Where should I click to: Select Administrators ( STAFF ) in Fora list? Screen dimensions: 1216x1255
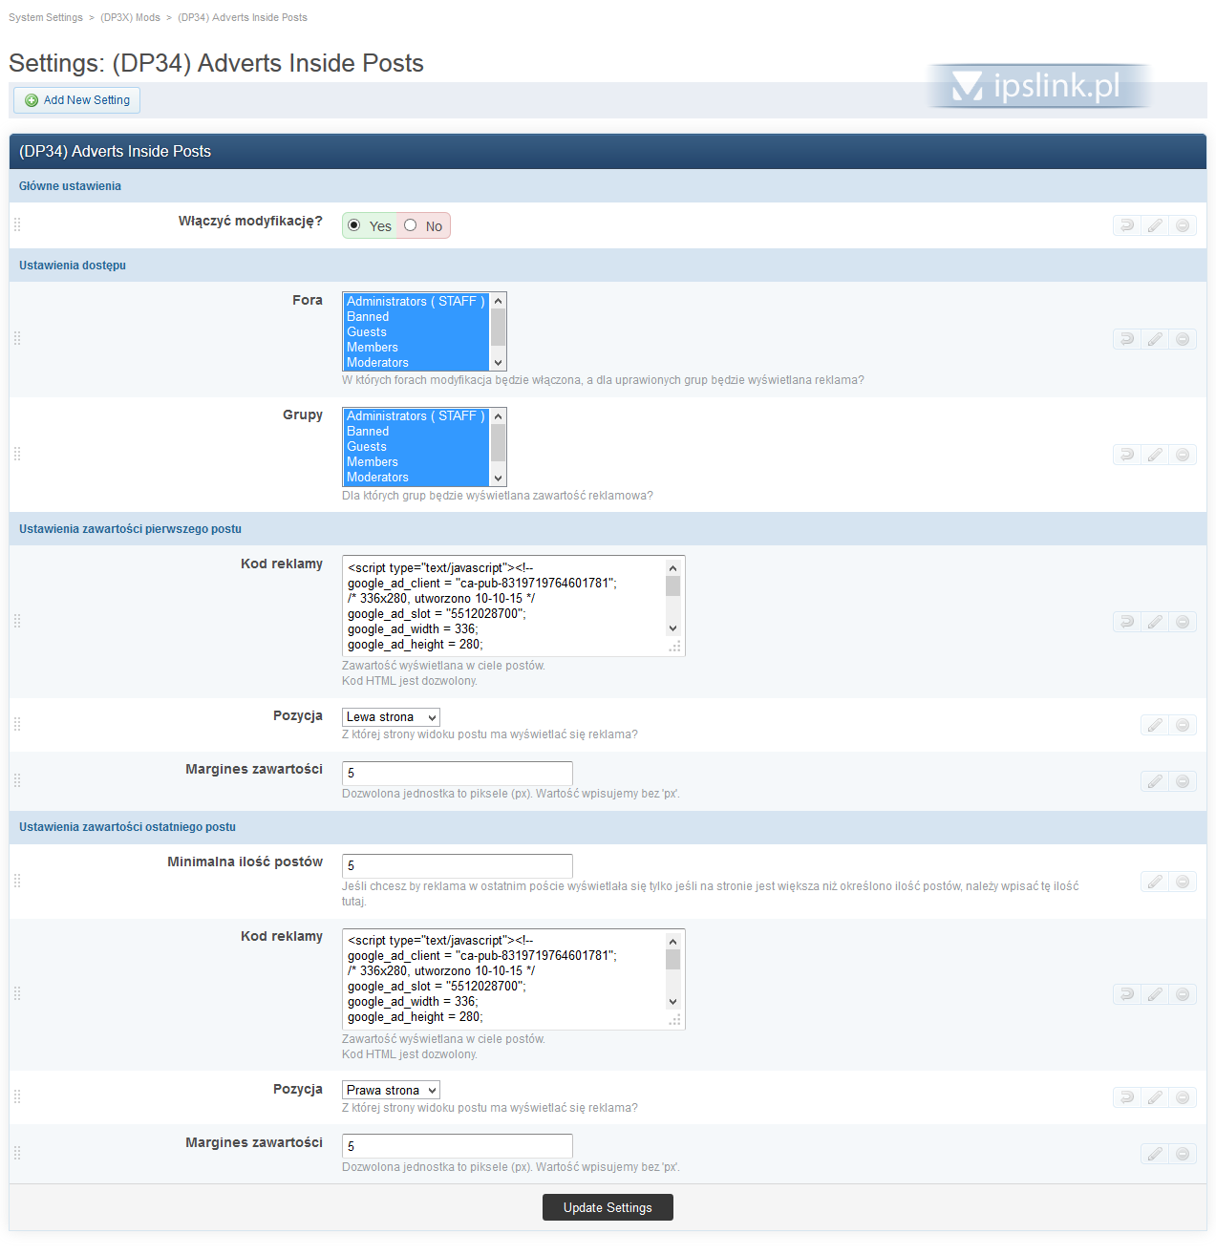(x=416, y=301)
